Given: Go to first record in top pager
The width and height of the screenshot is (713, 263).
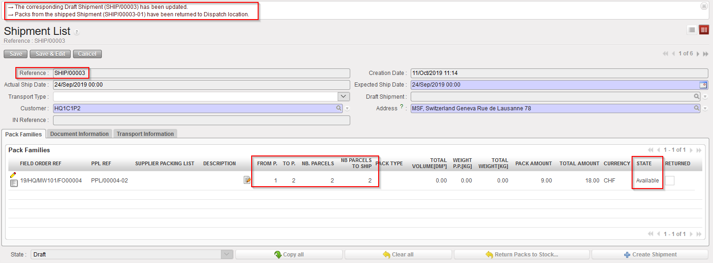Looking at the screenshot, I should click(666, 54).
